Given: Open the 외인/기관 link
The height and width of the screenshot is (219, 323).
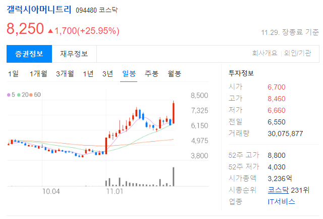Looking at the screenshot, I should tap(297, 53).
